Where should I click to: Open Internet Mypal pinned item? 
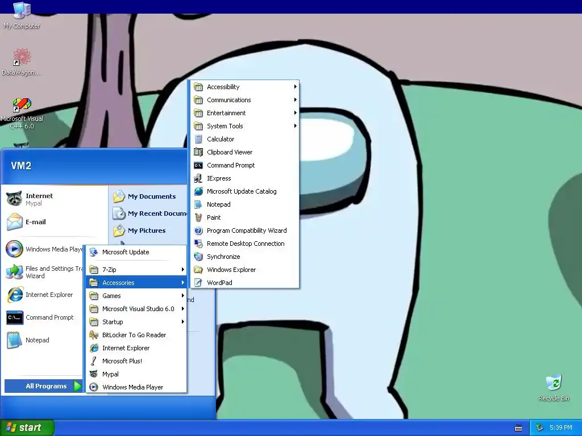point(55,199)
